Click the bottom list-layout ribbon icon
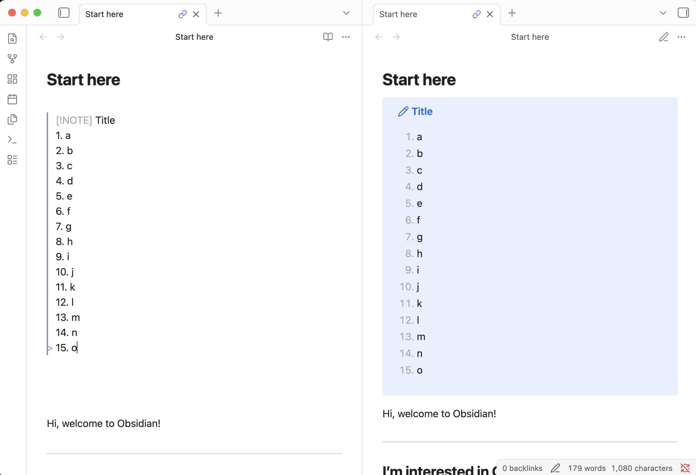 pos(12,160)
